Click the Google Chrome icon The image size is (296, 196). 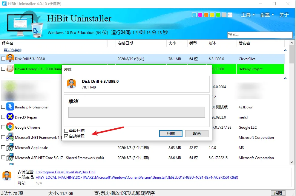click(10, 127)
